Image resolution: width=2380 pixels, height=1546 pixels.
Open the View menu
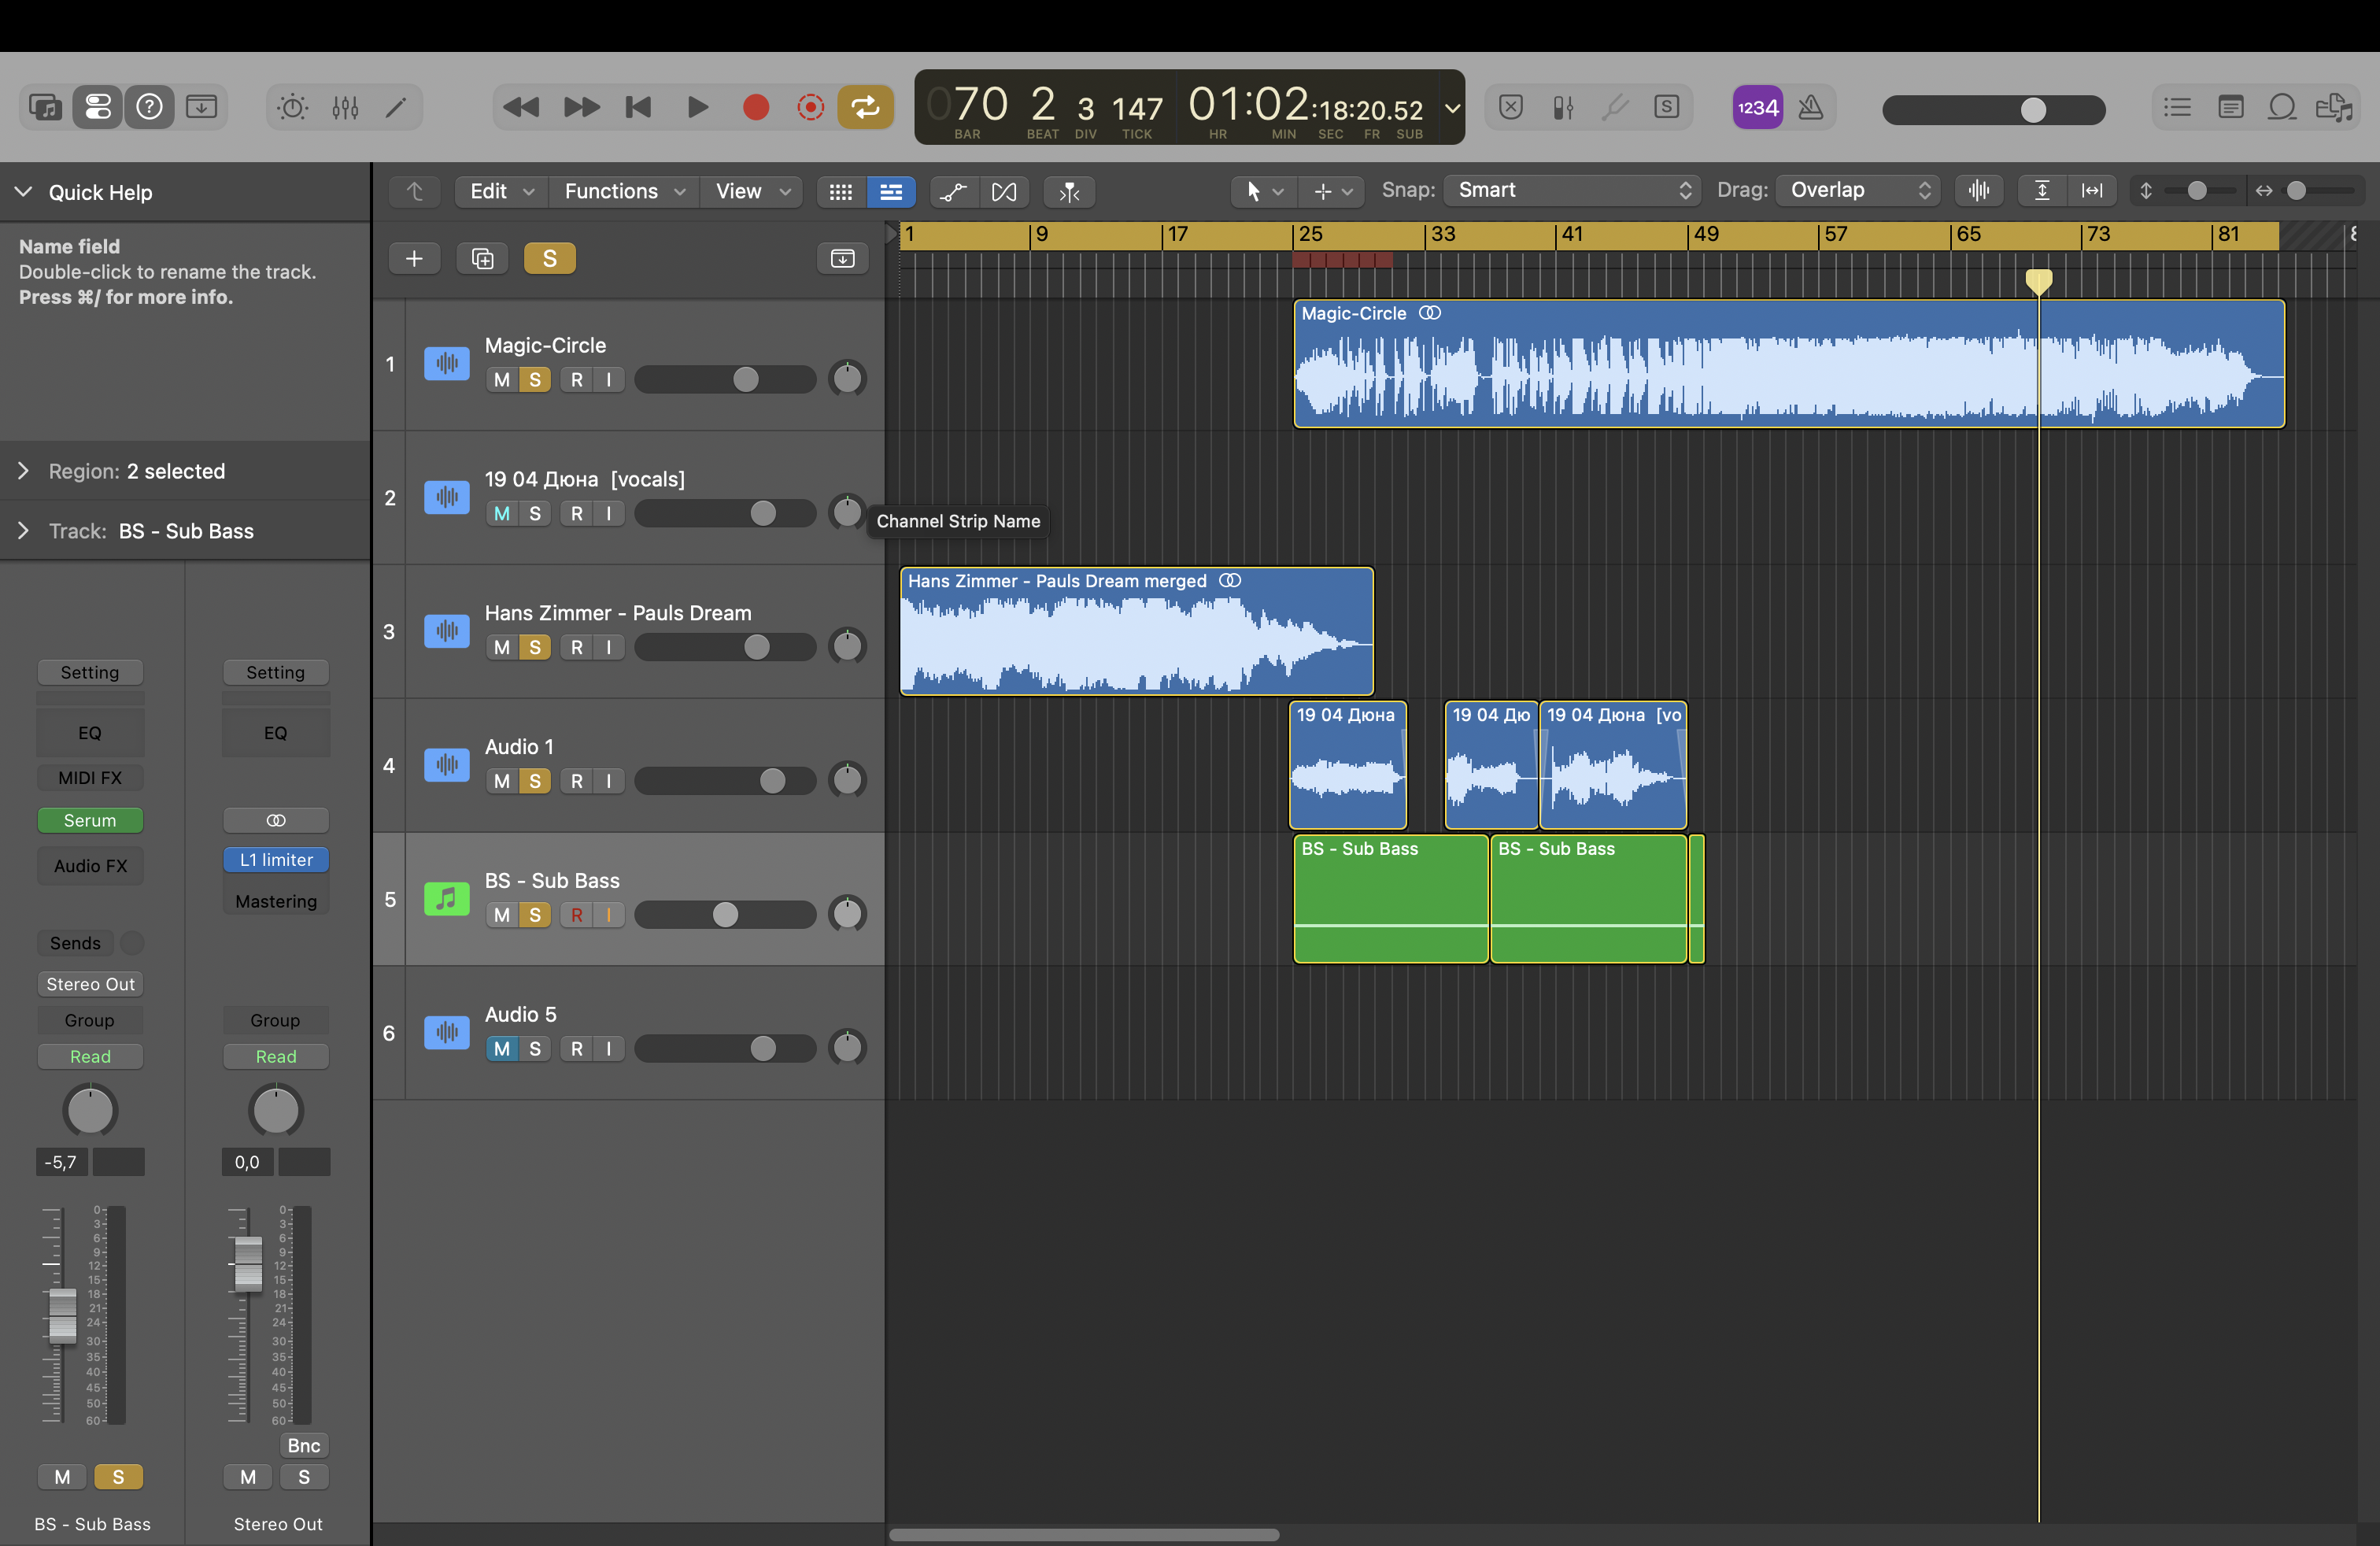tap(752, 191)
